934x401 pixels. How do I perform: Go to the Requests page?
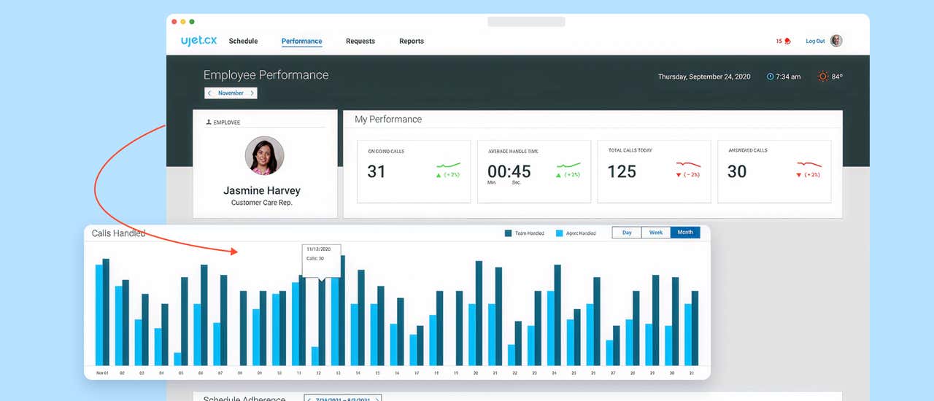coord(360,42)
